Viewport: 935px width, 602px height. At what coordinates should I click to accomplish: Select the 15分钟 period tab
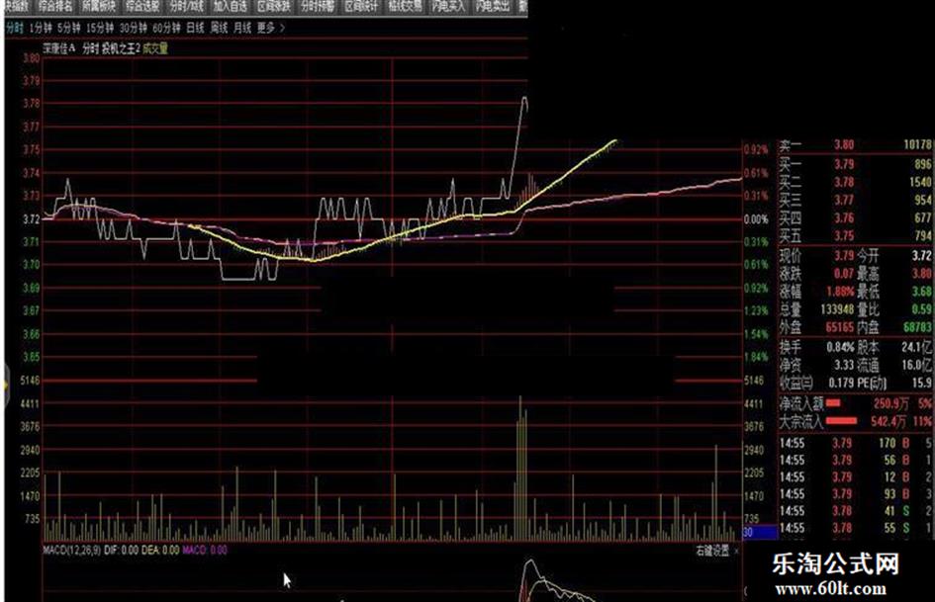(100, 28)
